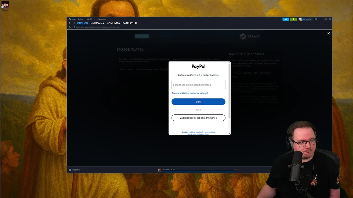Open the Hry menu

[95, 19]
